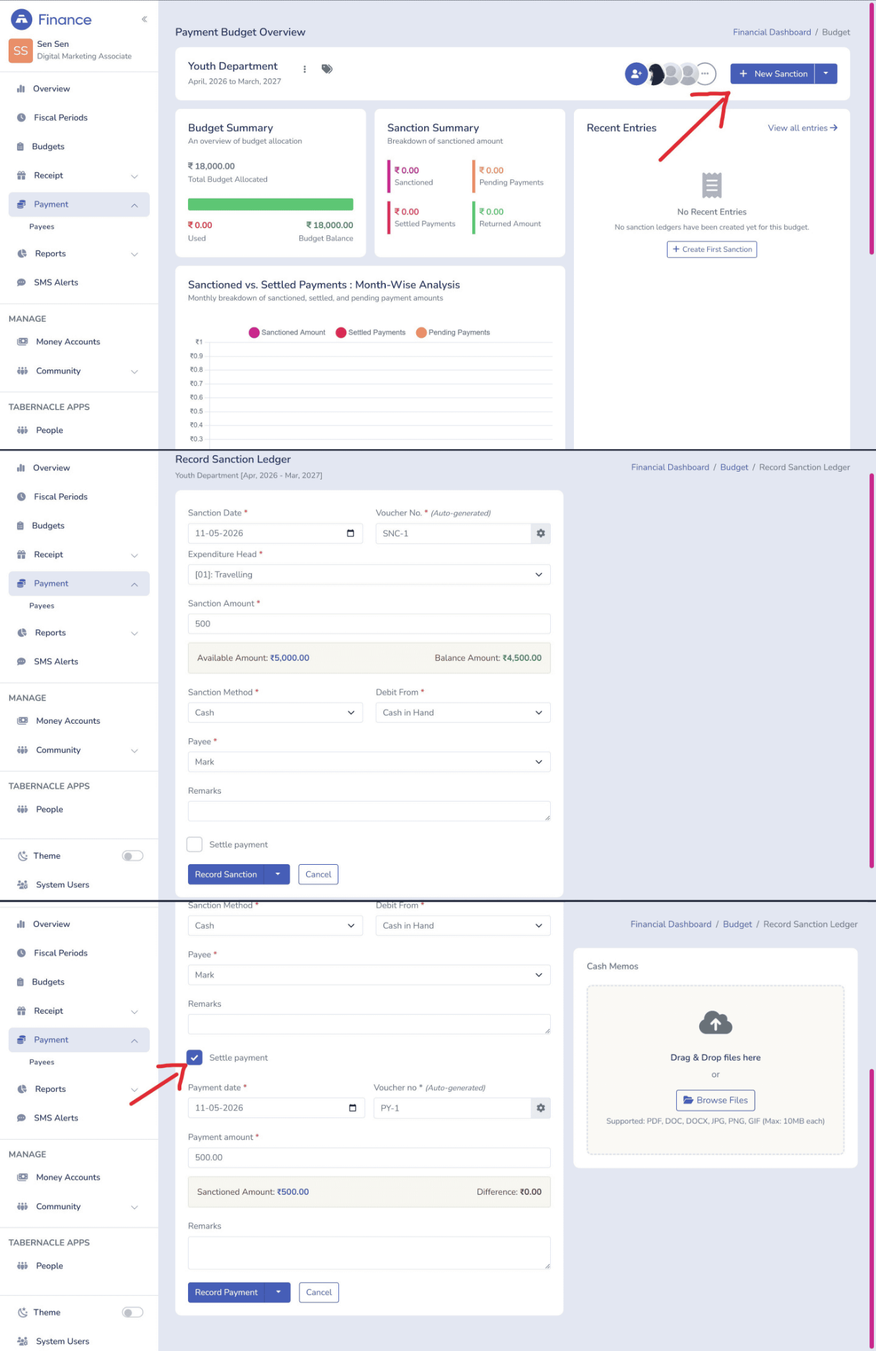
Task: Click the Finance logo icon
Action: pyautogui.click(x=22, y=20)
